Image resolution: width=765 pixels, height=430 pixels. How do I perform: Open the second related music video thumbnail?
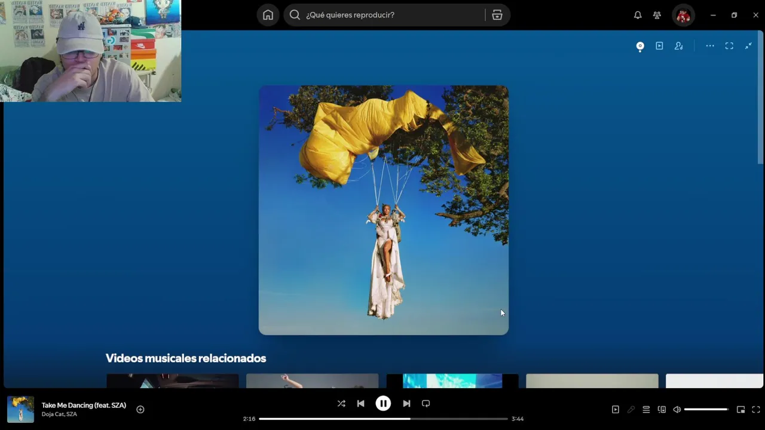(x=313, y=381)
